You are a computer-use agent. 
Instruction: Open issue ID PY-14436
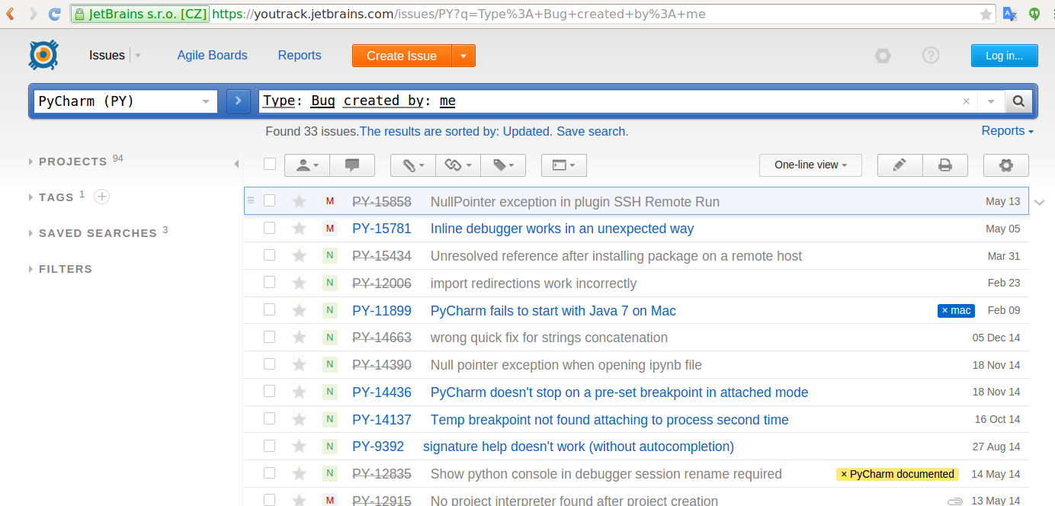point(382,392)
